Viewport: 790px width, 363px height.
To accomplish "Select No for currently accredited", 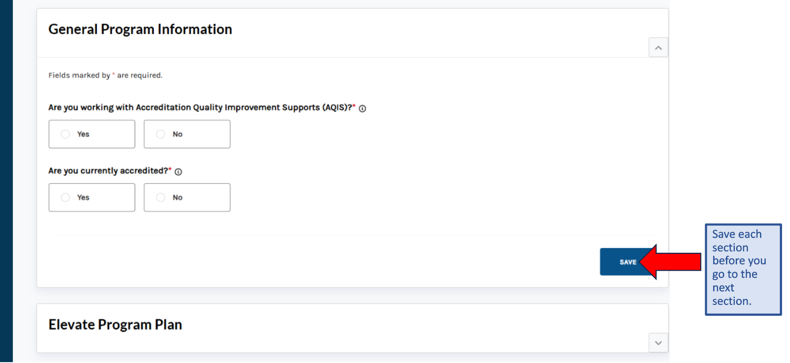I will tap(161, 198).
